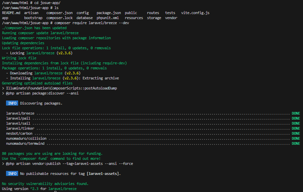Click the routes directory name
Screen dimensions: 303x192
click(x=153, y=13)
